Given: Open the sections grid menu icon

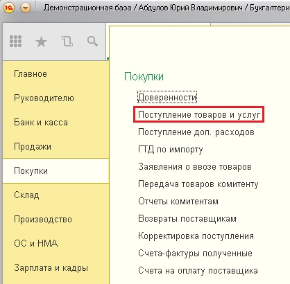Looking at the screenshot, I should (x=16, y=42).
